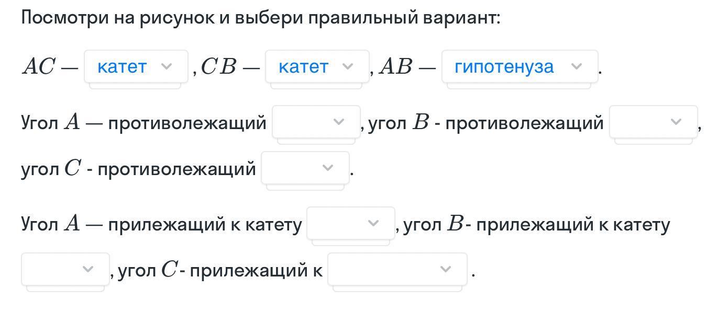Click chevron in угол B прилежащий box
The height and width of the screenshot is (312, 718).
(88, 269)
